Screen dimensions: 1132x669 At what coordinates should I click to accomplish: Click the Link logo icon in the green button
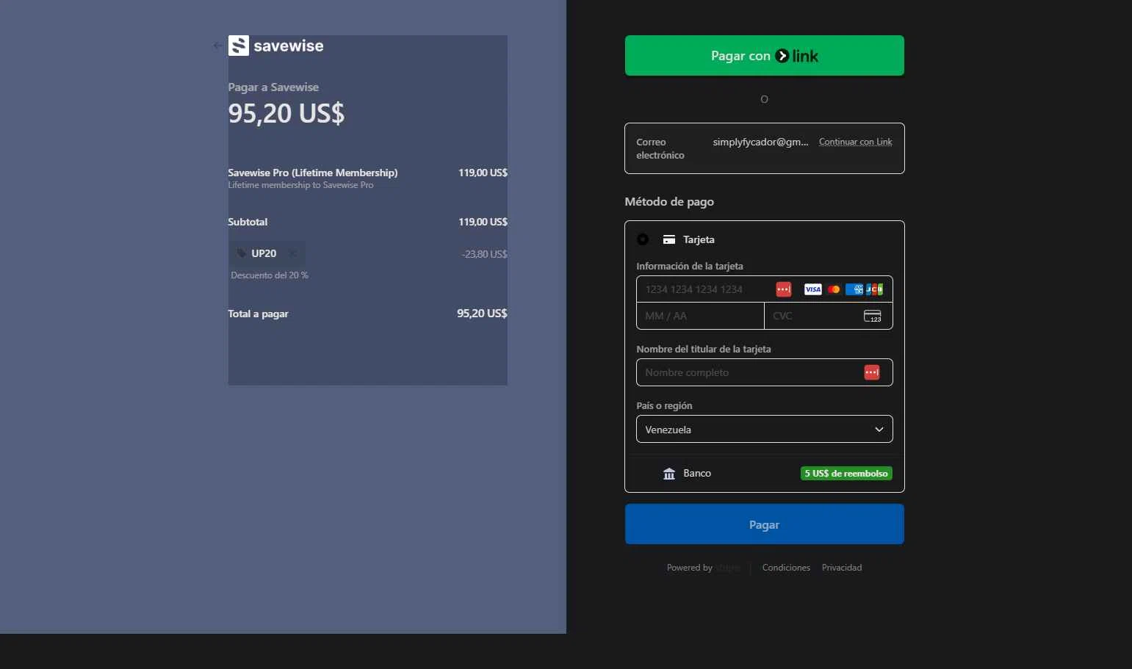pyautogui.click(x=782, y=56)
